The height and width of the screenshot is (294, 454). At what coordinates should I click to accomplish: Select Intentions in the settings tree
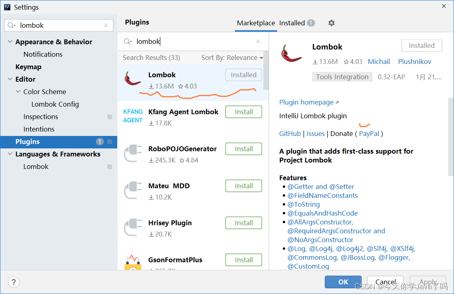tap(39, 129)
